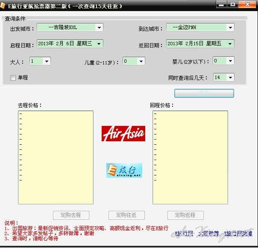Click inside the 去程价格 results list

coord(56,158)
